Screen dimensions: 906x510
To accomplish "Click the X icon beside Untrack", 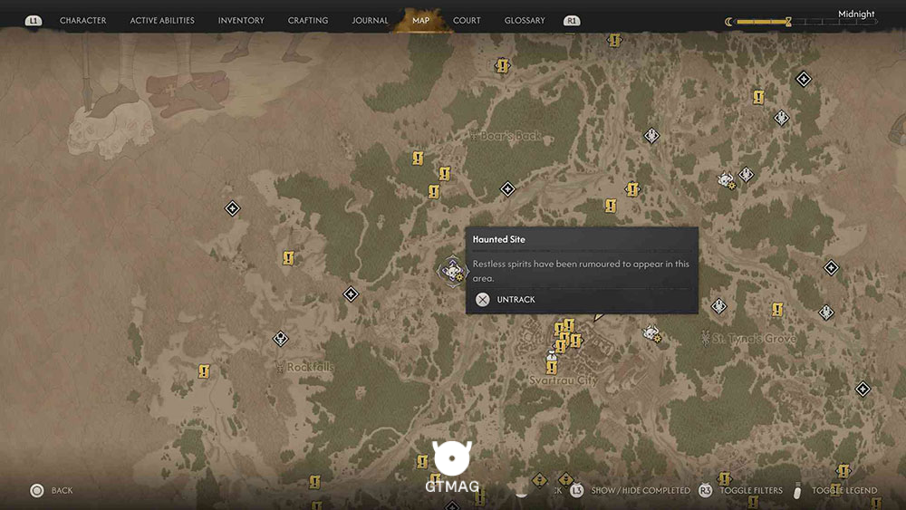I will pos(483,299).
